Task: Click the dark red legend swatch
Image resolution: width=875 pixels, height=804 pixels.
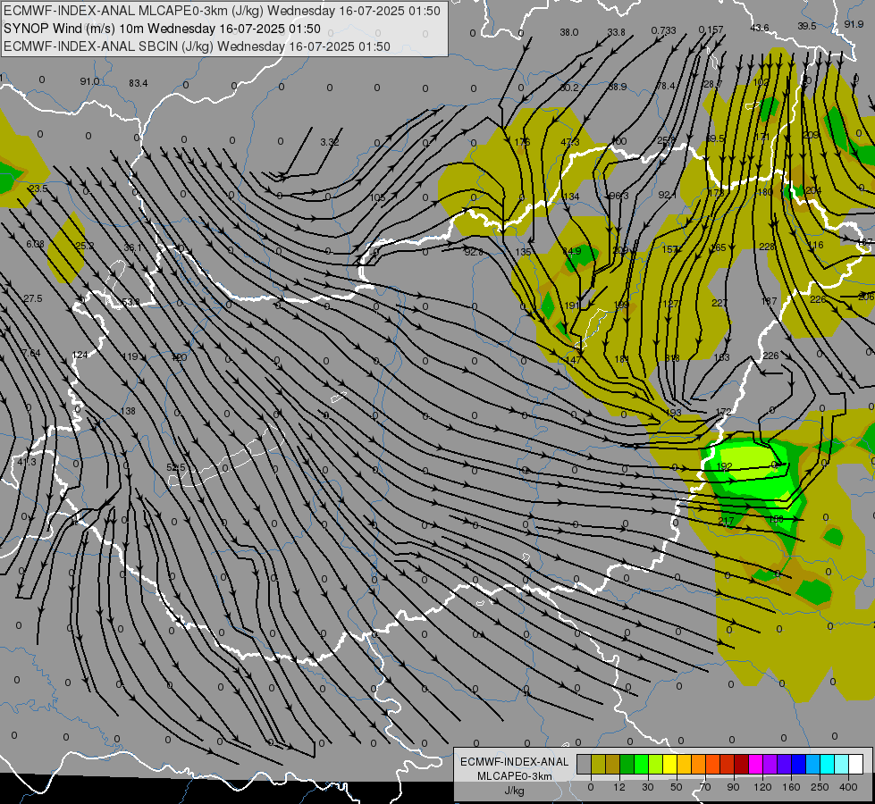Action: click(741, 765)
